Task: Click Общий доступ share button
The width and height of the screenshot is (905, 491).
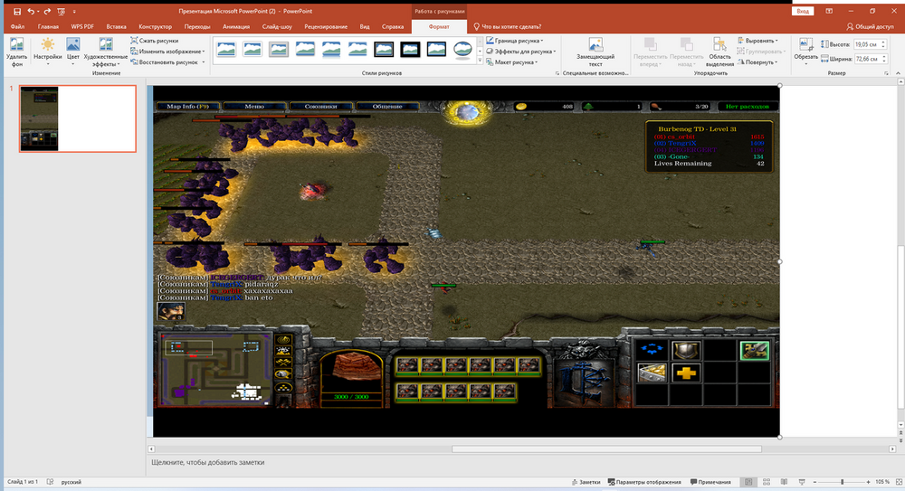Action: coord(870,26)
